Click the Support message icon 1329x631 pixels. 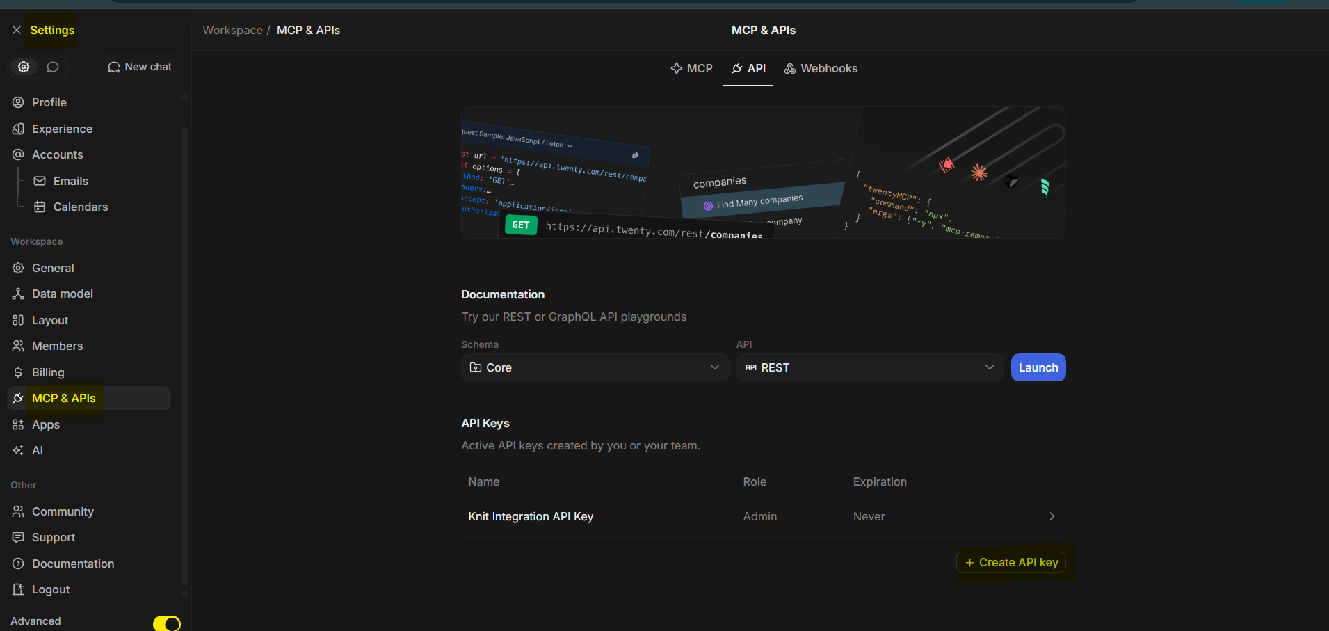[18, 537]
